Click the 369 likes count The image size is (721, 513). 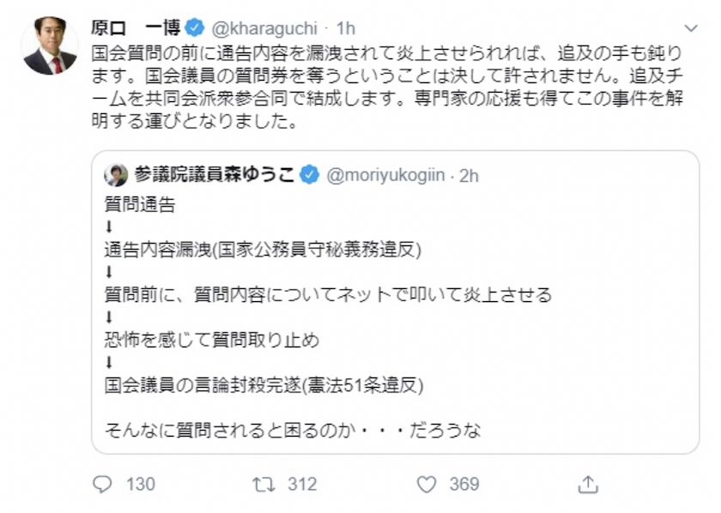click(x=463, y=485)
